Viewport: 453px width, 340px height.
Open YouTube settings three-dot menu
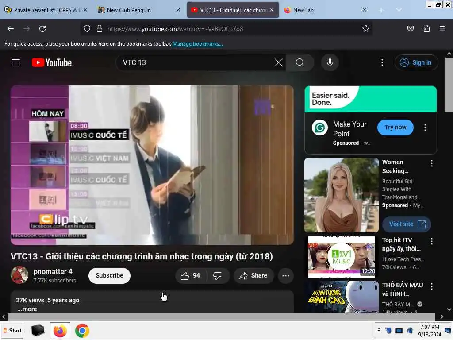(x=382, y=62)
